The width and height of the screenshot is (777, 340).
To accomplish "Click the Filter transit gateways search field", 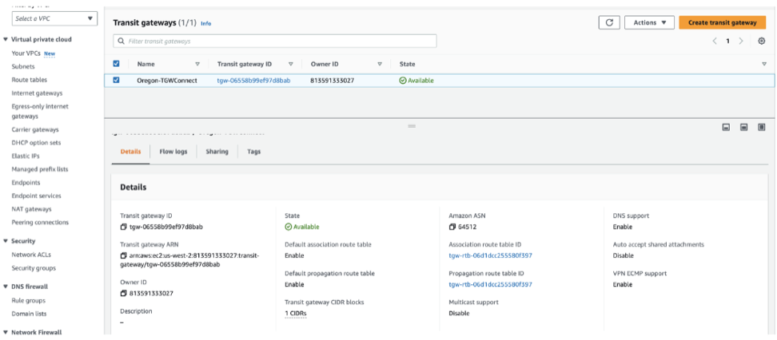I will [275, 41].
